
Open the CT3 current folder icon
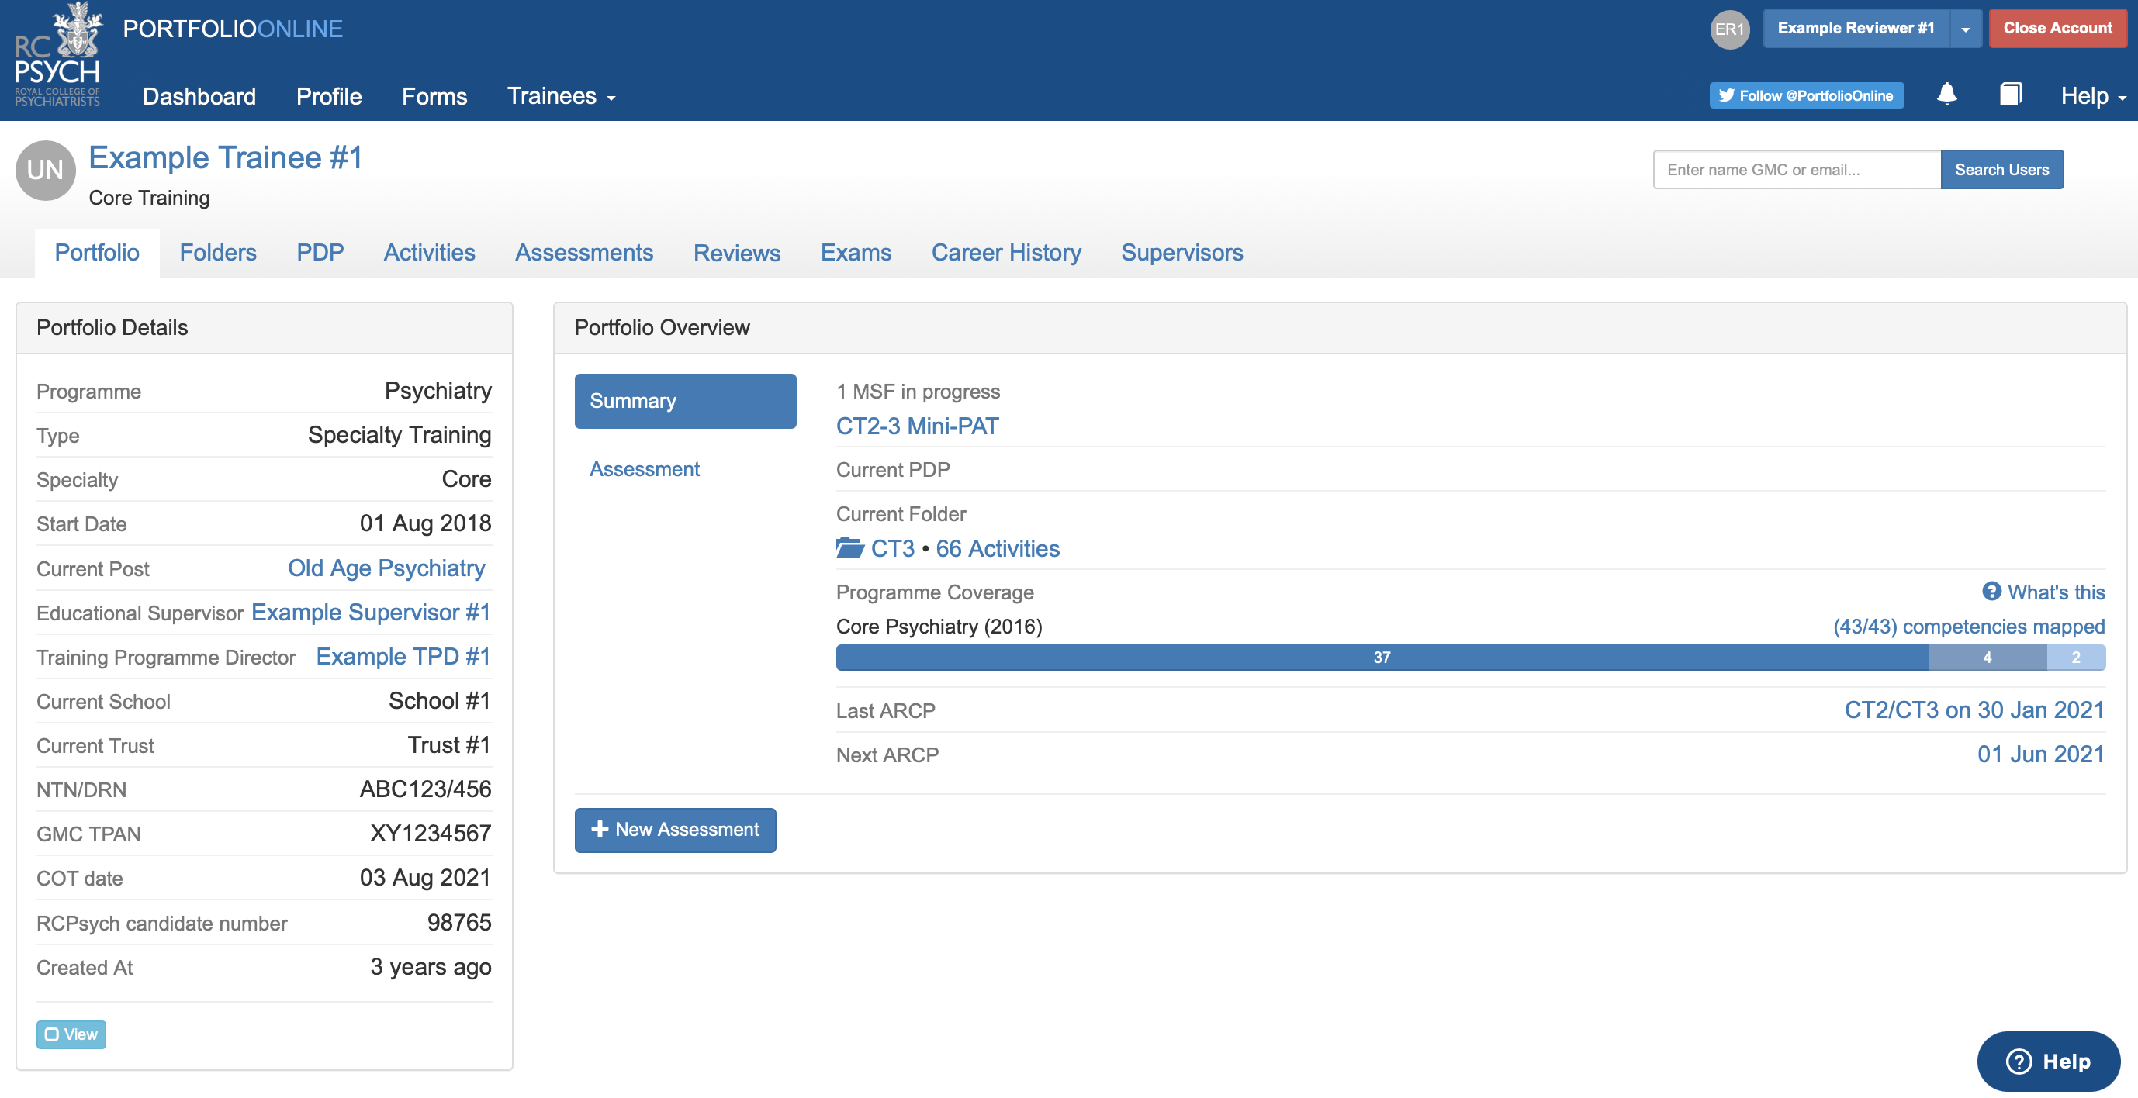tap(849, 548)
